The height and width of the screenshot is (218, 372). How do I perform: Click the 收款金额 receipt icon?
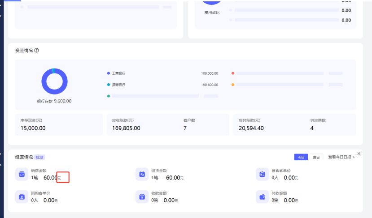[142, 197]
